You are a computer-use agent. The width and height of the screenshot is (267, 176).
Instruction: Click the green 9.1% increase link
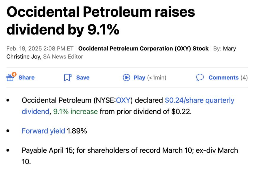(75, 112)
